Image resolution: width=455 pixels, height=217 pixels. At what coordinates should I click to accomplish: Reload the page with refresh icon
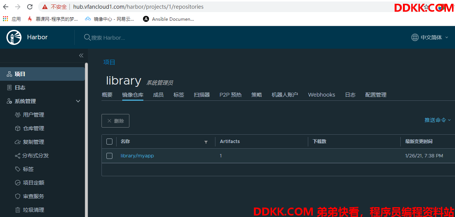coord(29,7)
